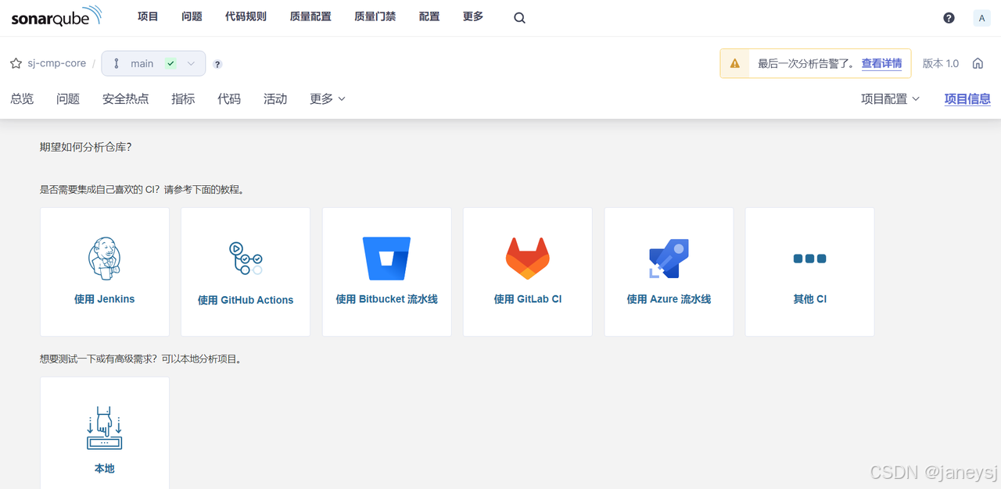Open the 问题 top menu
The height and width of the screenshot is (489, 1001).
pos(192,16)
